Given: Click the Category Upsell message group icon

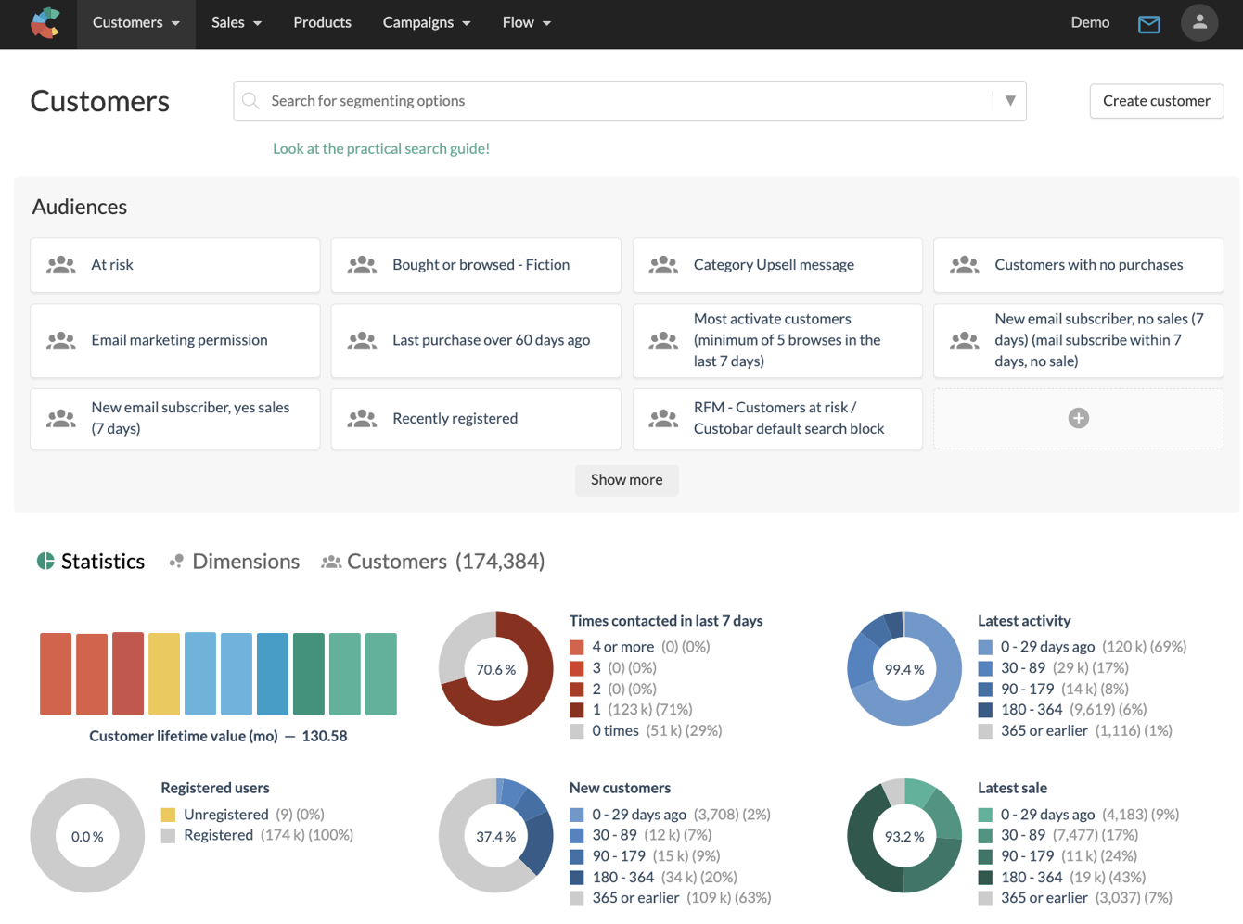Looking at the screenshot, I should [x=663, y=265].
